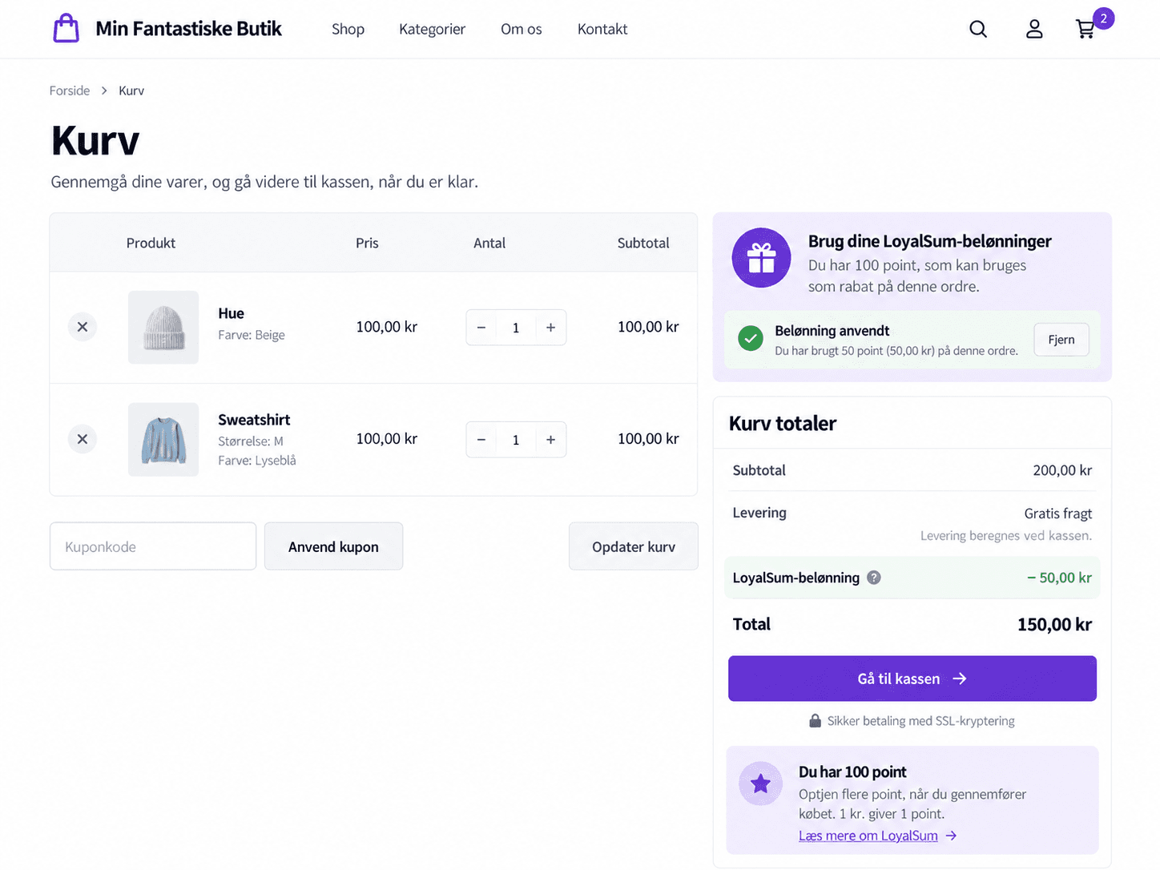Open the search icon in header
The image size is (1160, 870).
pyautogui.click(x=978, y=30)
